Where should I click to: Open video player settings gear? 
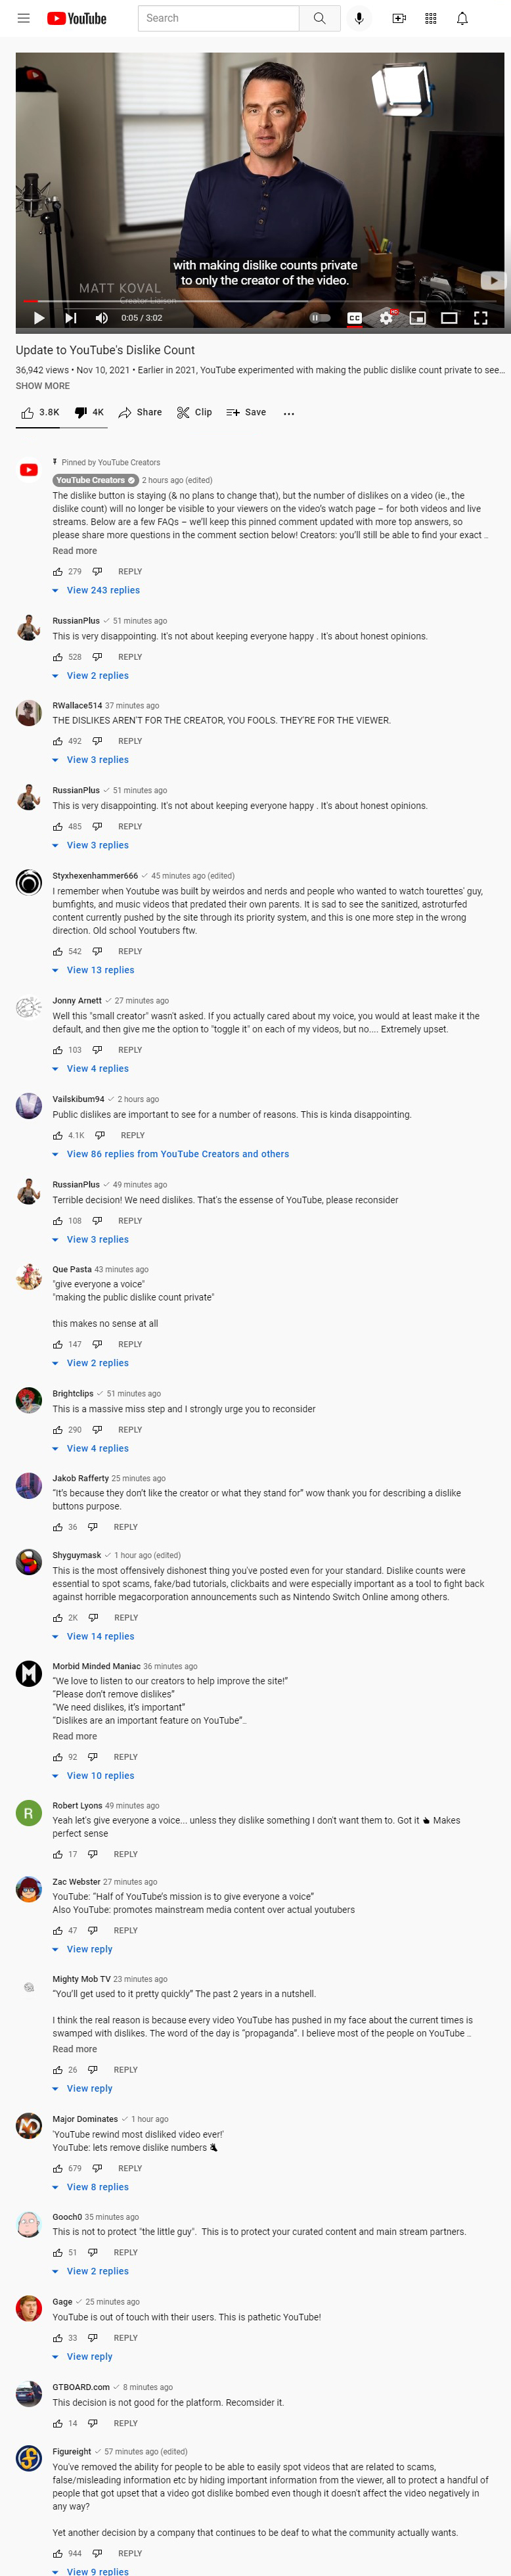tap(386, 318)
